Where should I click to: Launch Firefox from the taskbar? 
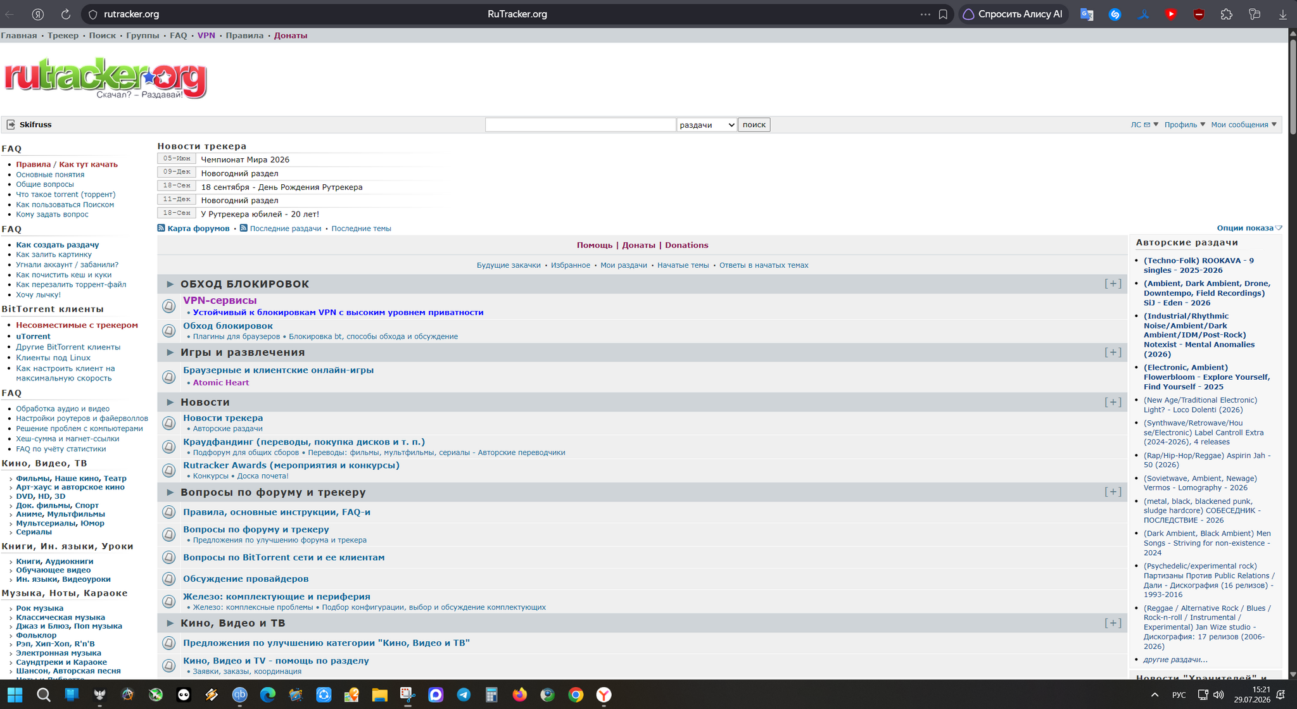519,694
